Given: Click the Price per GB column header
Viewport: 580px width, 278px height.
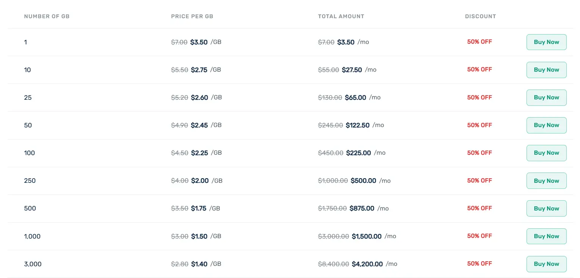Looking at the screenshot, I should pos(192,16).
